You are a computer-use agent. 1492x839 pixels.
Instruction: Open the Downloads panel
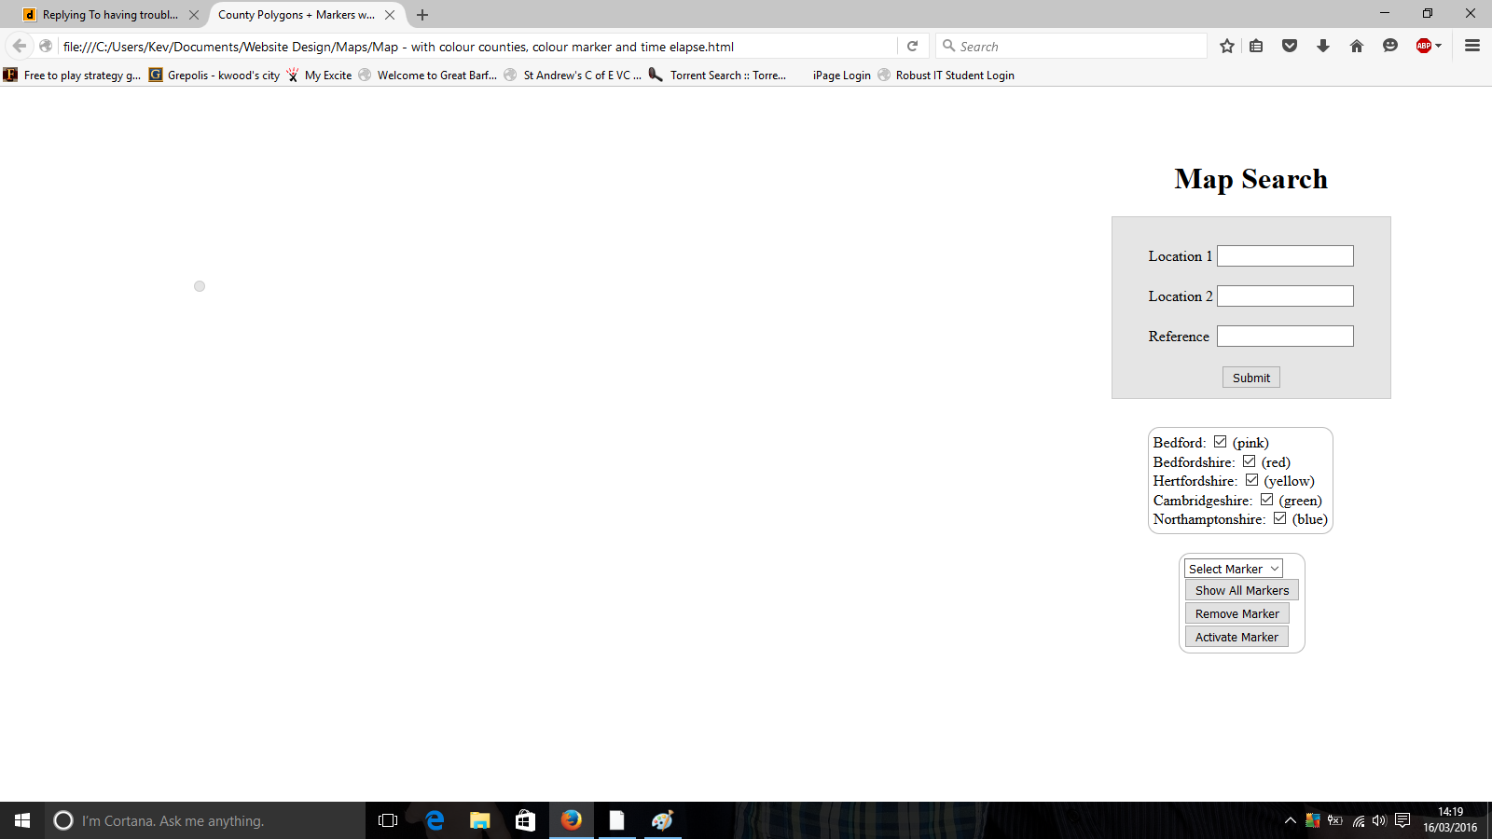[x=1323, y=46]
